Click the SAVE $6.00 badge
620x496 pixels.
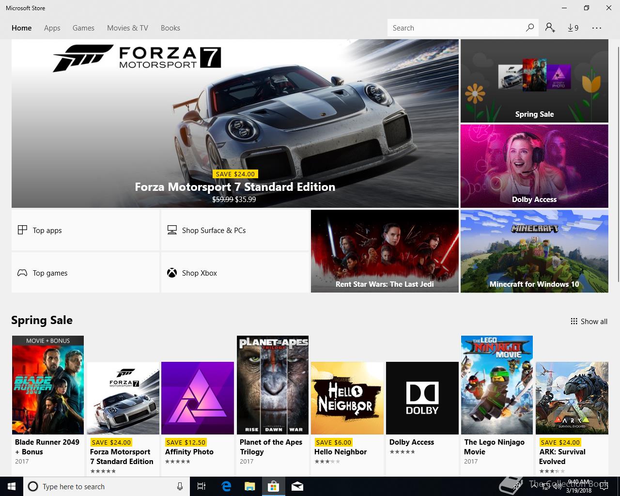(333, 442)
